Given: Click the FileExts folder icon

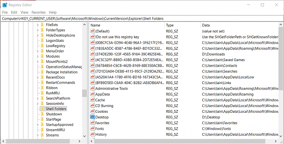Looking at the screenshot, I should tap(42, 25).
